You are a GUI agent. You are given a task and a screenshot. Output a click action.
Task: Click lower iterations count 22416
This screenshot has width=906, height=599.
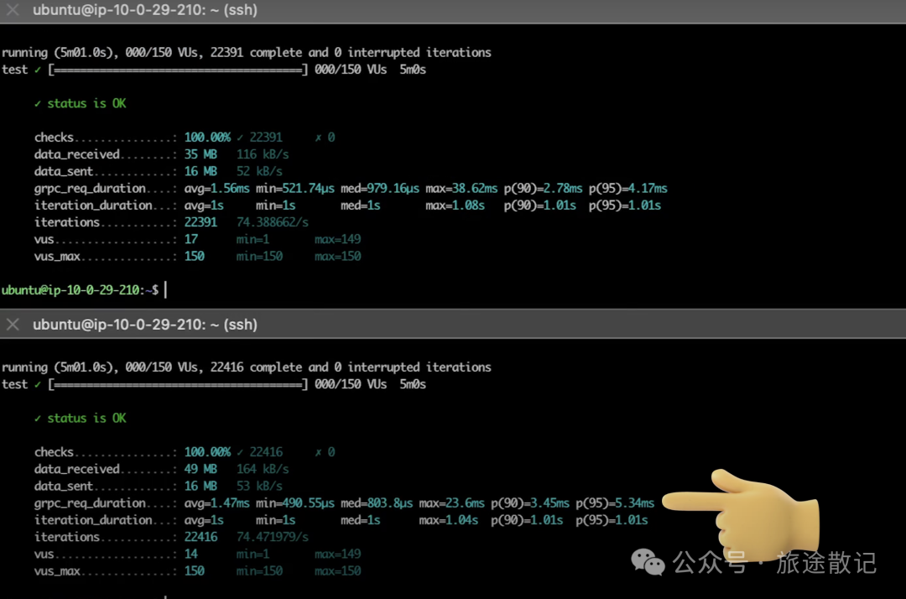(x=200, y=537)
